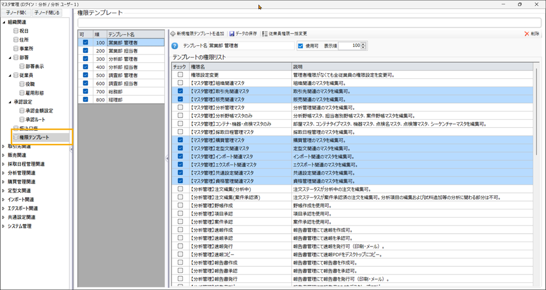Click the テンプレート名 text field

(x=251, y=46)
